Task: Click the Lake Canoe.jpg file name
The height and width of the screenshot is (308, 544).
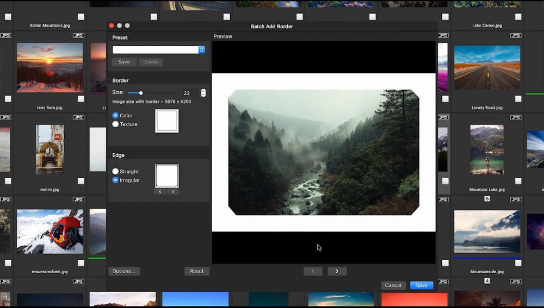Action: pyautogui.click(x=487, y=26)
